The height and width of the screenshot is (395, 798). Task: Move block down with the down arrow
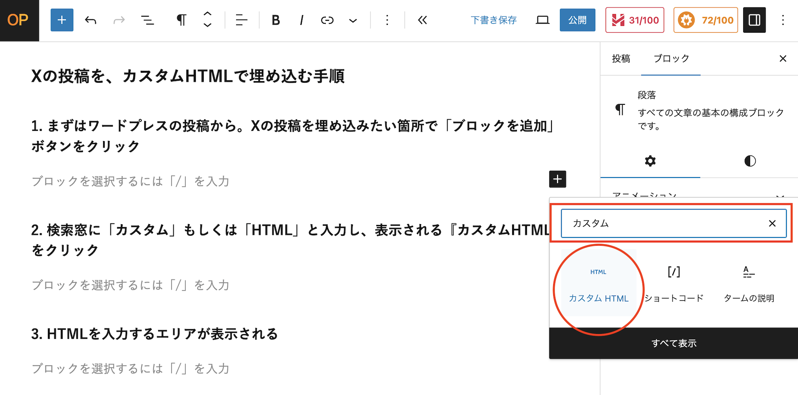coord(207,25)
